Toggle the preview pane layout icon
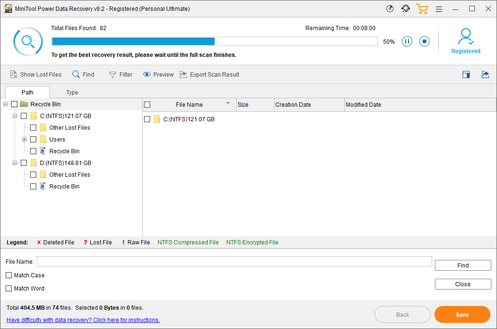The width and height of the screenshot is (497, 329). [x=466, y=74]
